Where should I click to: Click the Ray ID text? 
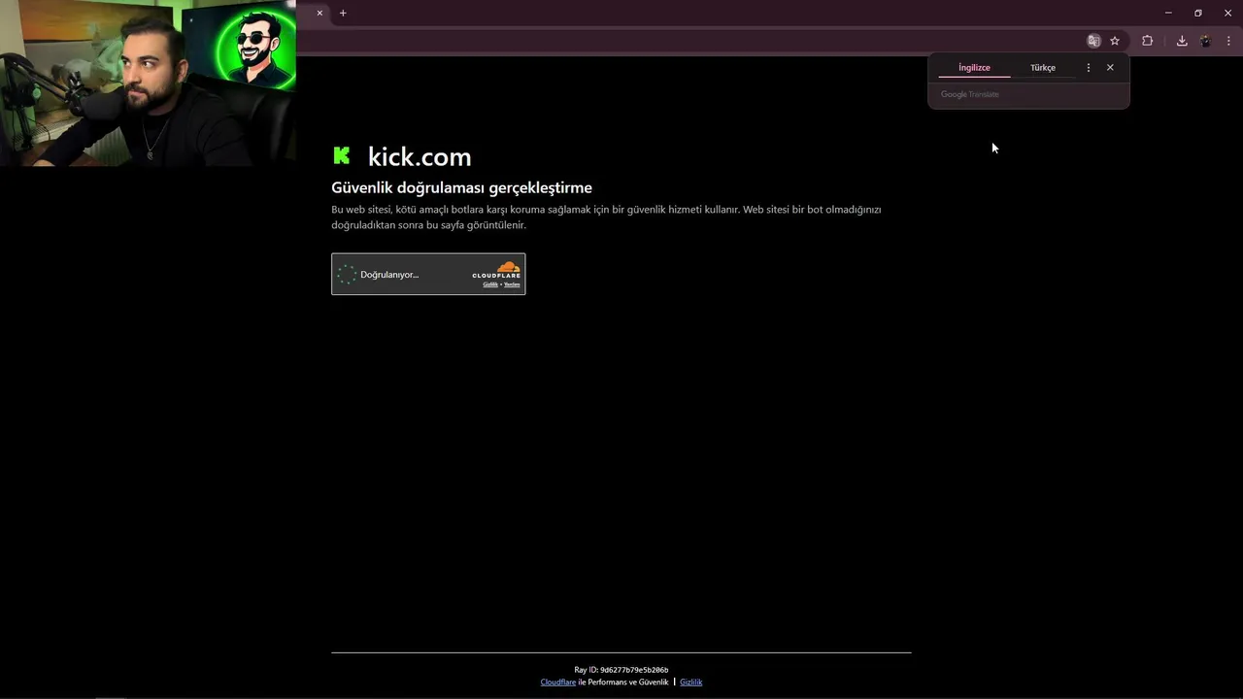coord(621,670)
